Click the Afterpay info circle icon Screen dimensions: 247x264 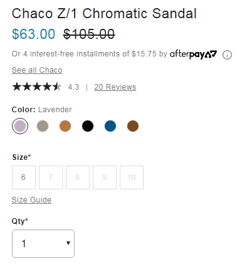227,55
